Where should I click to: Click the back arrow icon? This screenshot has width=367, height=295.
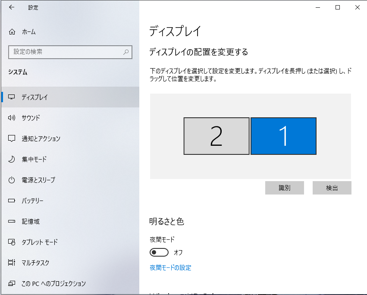coord(12,7)
